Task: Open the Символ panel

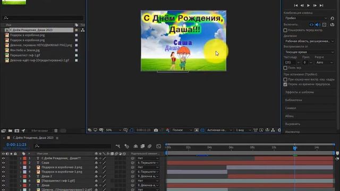Action: [x=291, y=108]
